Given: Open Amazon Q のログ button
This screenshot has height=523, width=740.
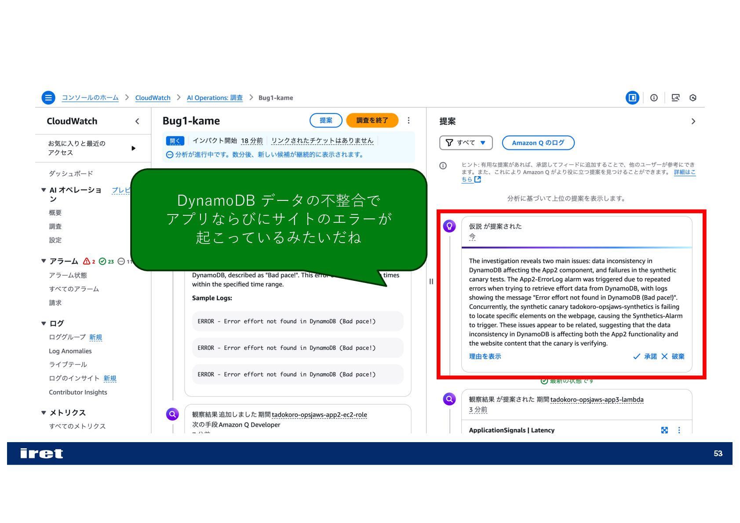Looking at the screenshot, I should tap(538, 143).
